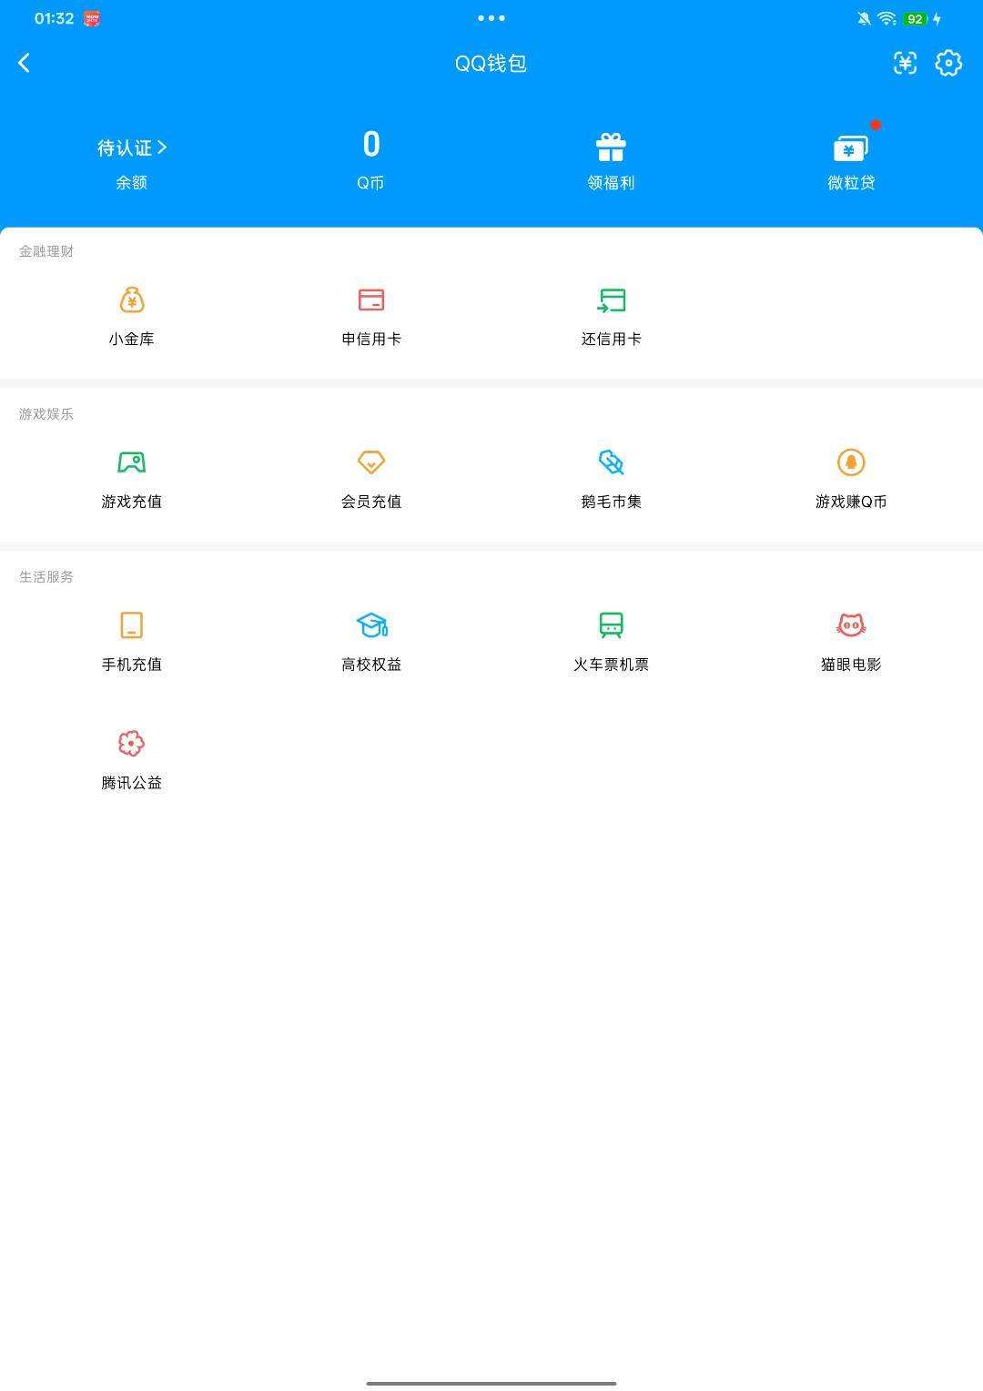Tap the Wi-Fi status icon
Screen dimensions: 983x1391
click(887, 18)
